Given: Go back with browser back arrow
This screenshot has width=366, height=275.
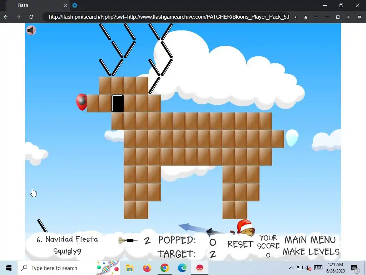Looking at the screenshot, I should (x=6, y=17).
